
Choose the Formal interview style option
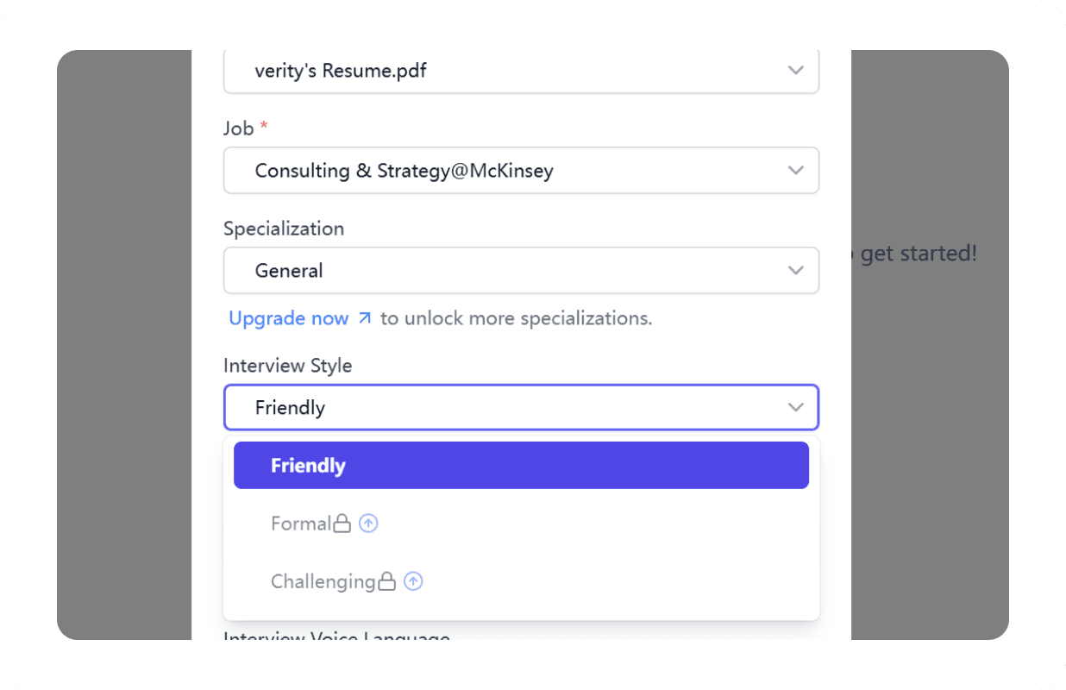coord(521,524)
